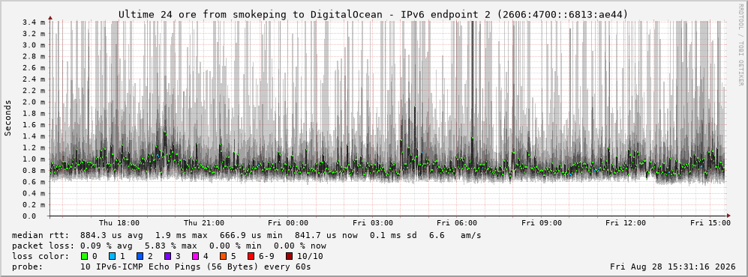The width and height of the screenshot is (748, 277).
Task: Click the Fri 09:00 time axis label
Action: 542,223
